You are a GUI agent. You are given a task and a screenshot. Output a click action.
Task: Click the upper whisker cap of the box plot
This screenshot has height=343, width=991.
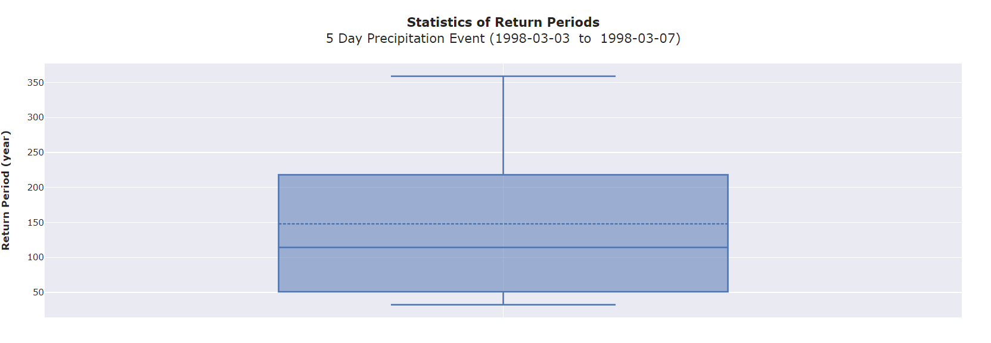[503, 76]
